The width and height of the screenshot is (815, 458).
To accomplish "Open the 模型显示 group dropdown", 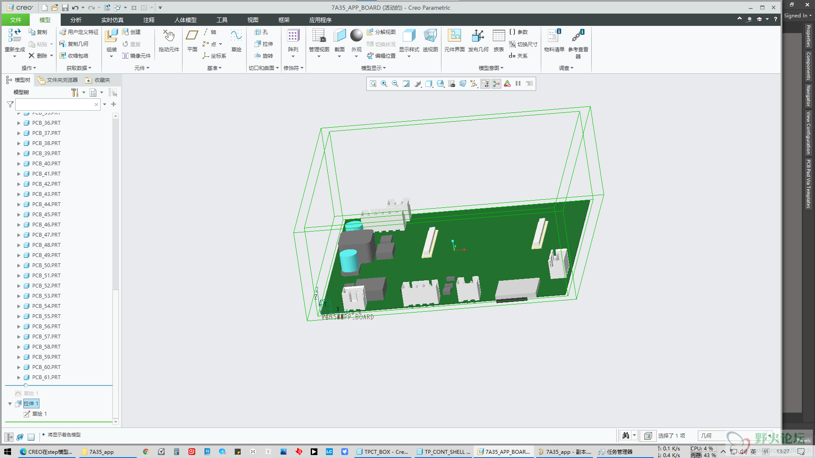I will pyautogui.click(x=374, y=68).
